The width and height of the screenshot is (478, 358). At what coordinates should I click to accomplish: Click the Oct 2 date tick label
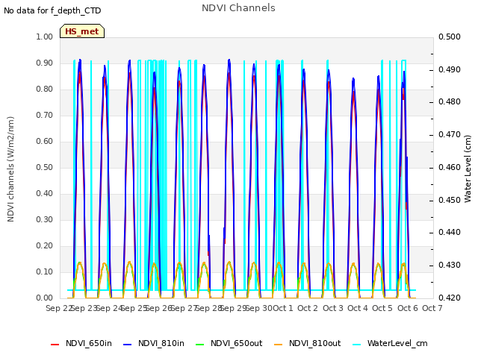pos(308,308)
